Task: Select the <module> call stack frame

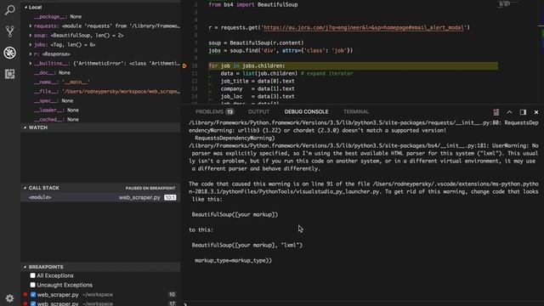Action: point(100,197)
